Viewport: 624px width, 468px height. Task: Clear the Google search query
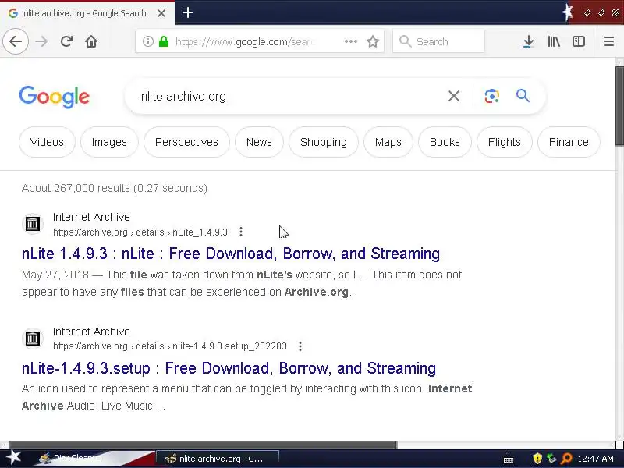point(454,96)
